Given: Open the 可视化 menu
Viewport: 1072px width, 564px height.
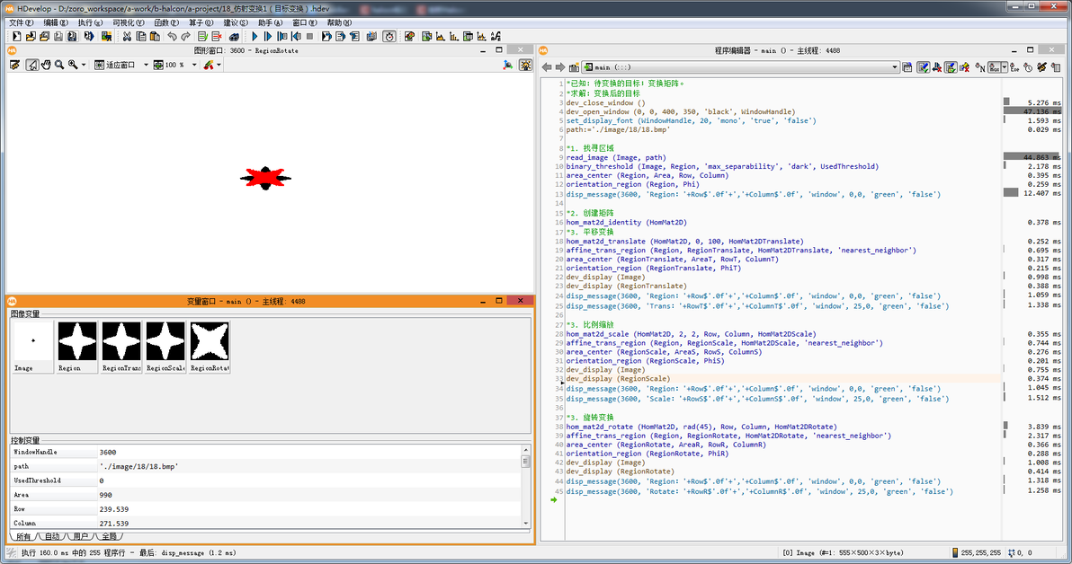Looking at the screenshot, I should [x=128, y=22].
